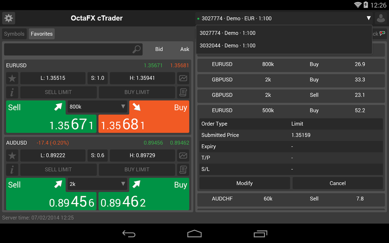Click Server time text in status bar

[x=38, y=218]
